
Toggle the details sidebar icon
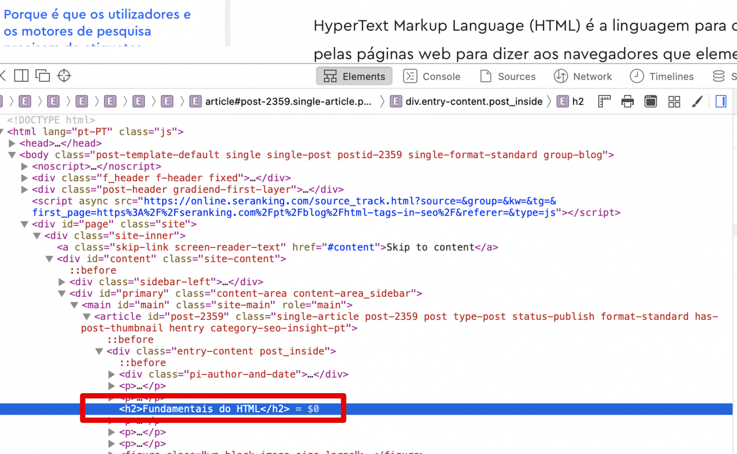click(721, 101)
